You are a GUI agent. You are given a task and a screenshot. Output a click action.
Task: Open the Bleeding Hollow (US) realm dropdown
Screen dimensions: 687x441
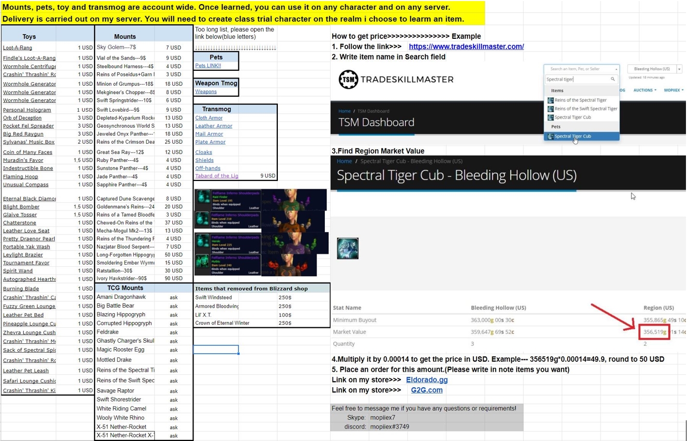pyautogui.click(x=654, y=69)
